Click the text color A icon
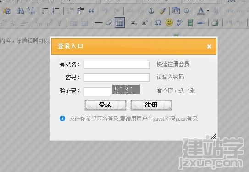 (x=201, y=11)
